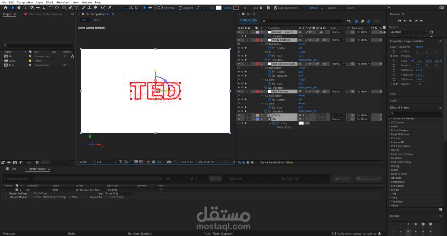Check Notify when queue completes
This screenshot has width=447, height=236.
(x=334, y=234)
